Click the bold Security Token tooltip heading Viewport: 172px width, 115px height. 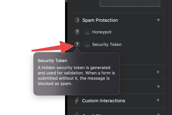pyautogui.click(x=52, y=61)
